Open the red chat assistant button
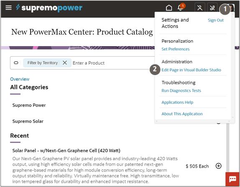This screenshot has width=240, height=187. [x=232, y=179]
